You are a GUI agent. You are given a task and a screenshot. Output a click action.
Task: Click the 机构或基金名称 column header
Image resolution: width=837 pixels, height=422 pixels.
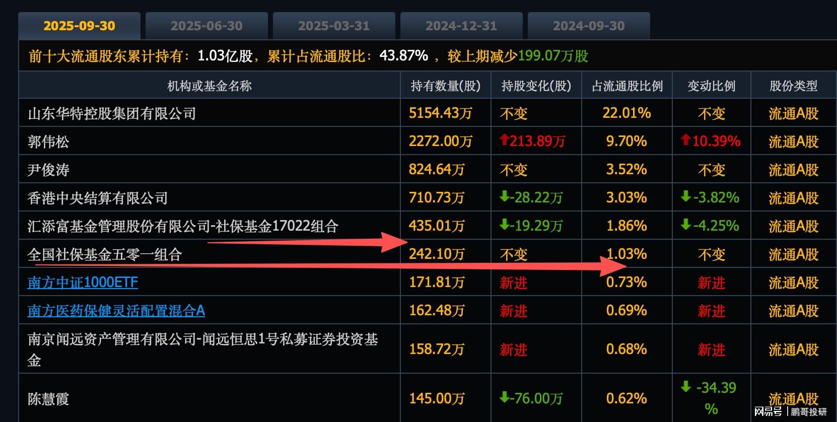pos(209,86)
